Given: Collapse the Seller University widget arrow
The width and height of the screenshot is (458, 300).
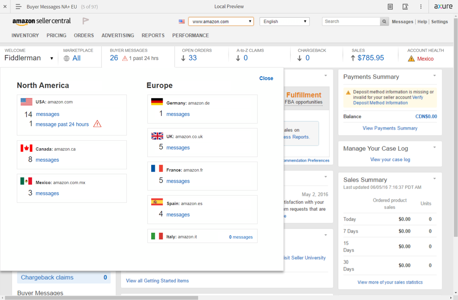Looking at the screenshot, I should pos(326,235).
